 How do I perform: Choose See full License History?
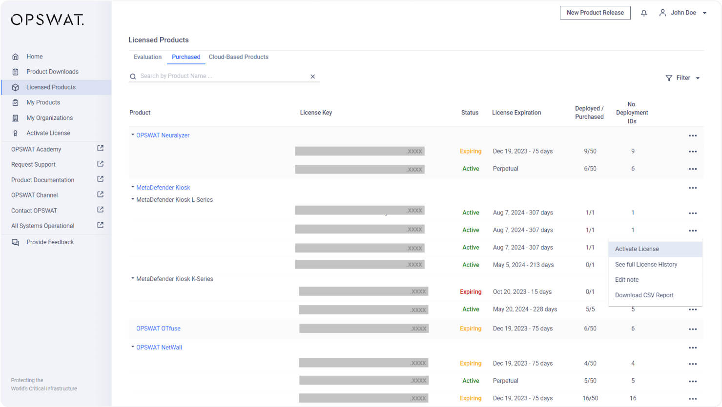pos(655,265)
